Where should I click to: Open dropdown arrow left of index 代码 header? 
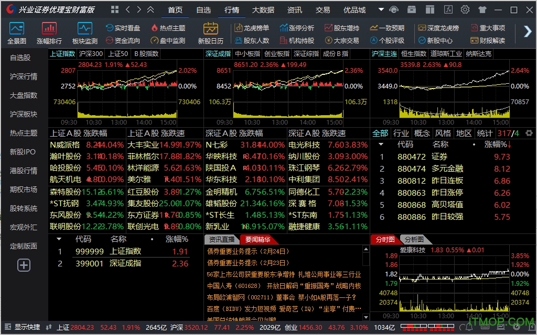59,239
